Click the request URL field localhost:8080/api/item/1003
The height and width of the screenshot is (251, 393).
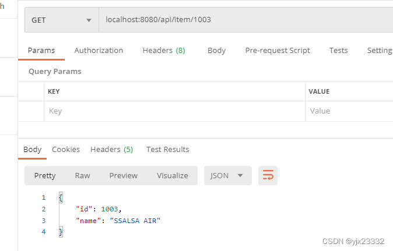246,20
